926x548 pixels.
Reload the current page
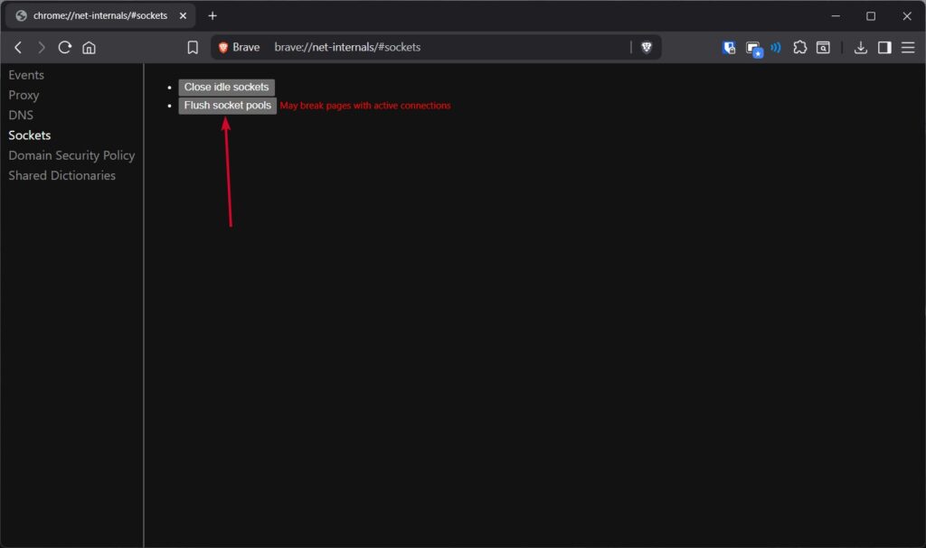click(63, 47)
